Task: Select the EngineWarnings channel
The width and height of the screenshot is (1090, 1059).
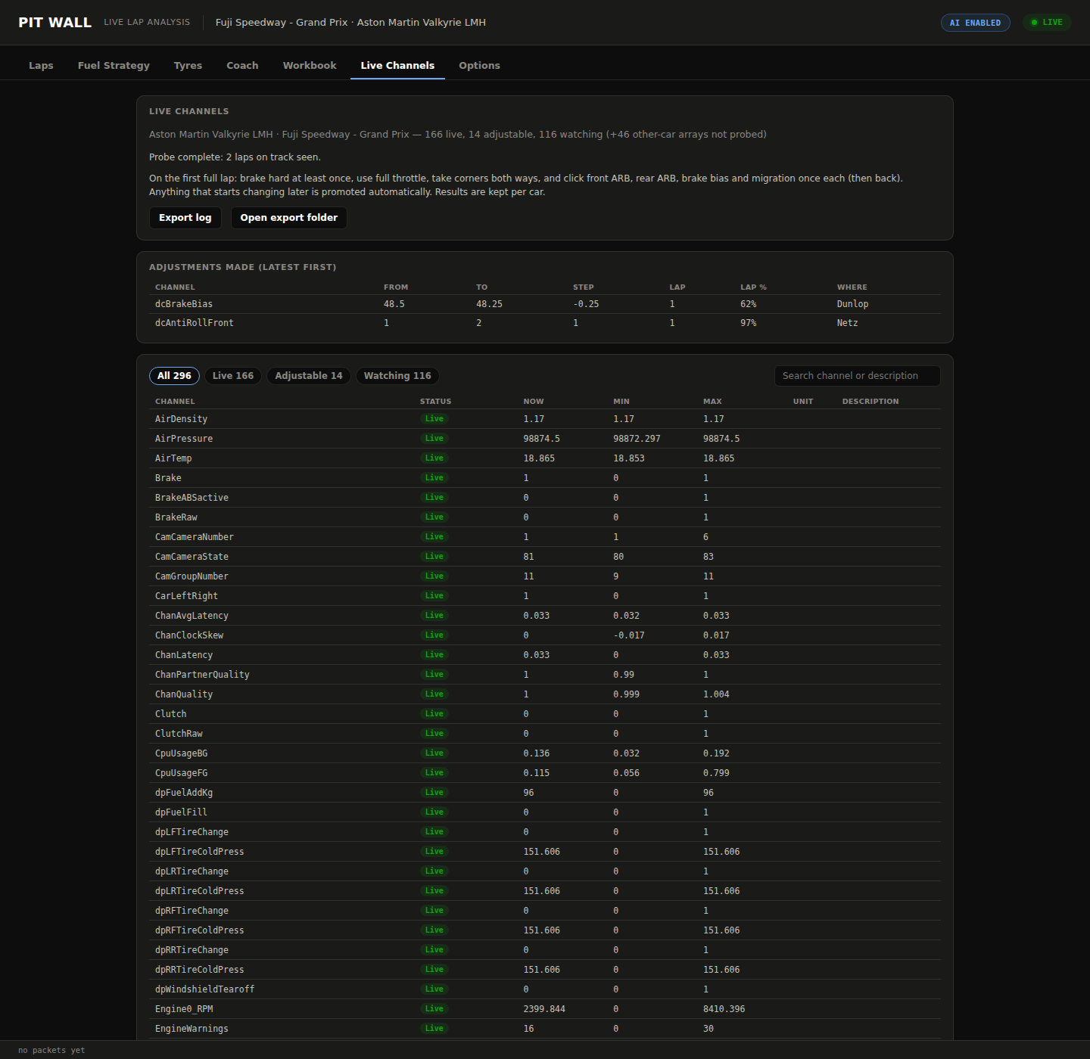Action: click(x=192, y=1029)
